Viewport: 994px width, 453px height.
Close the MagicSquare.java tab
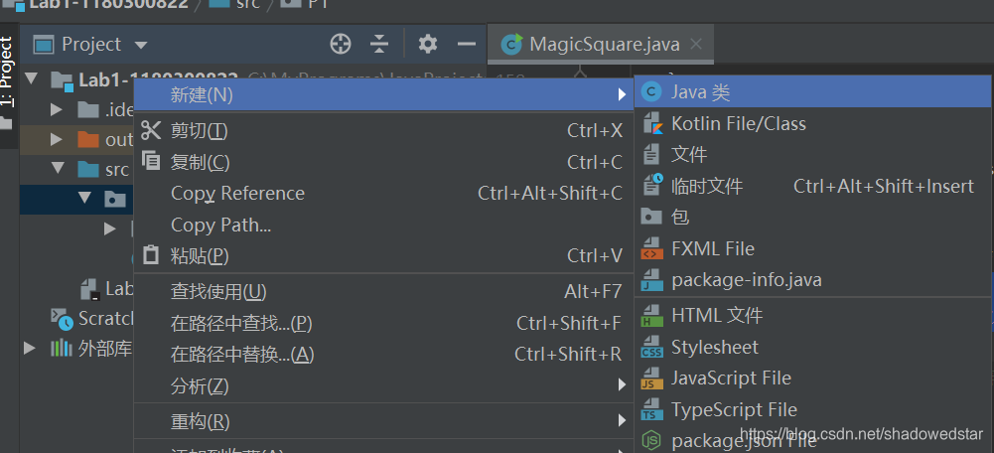tap(696, 44)
